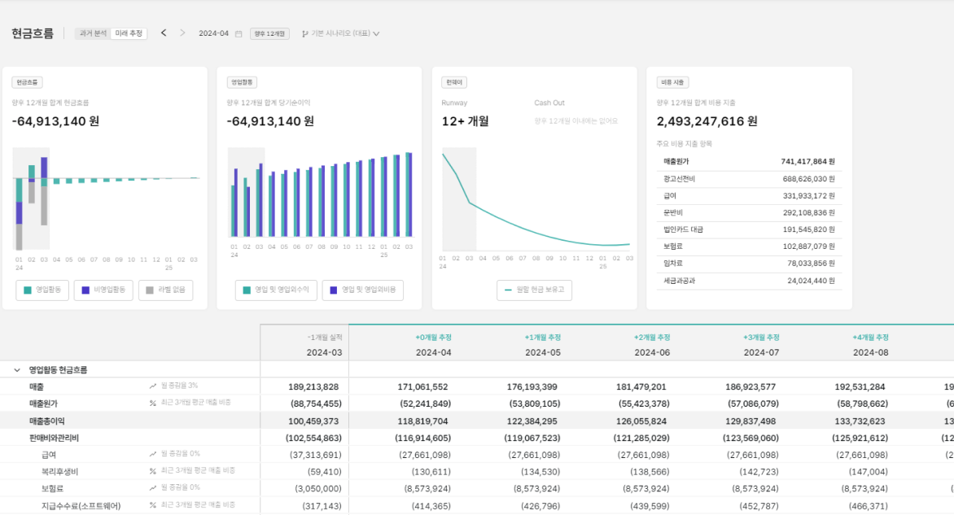Click percent icon in 매출원가 row
Viewport: 954px width, 515px height.
[x=153, y=403]
